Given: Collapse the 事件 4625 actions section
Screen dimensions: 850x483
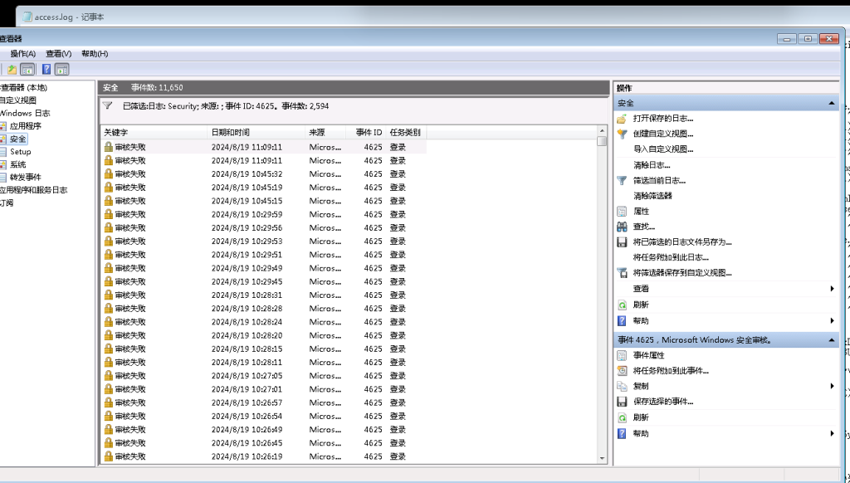Looking at the screenshot, I should click(x=832, y=340).
